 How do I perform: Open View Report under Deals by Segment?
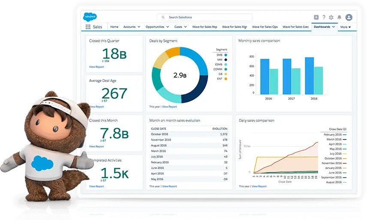(x=169, y=106)
